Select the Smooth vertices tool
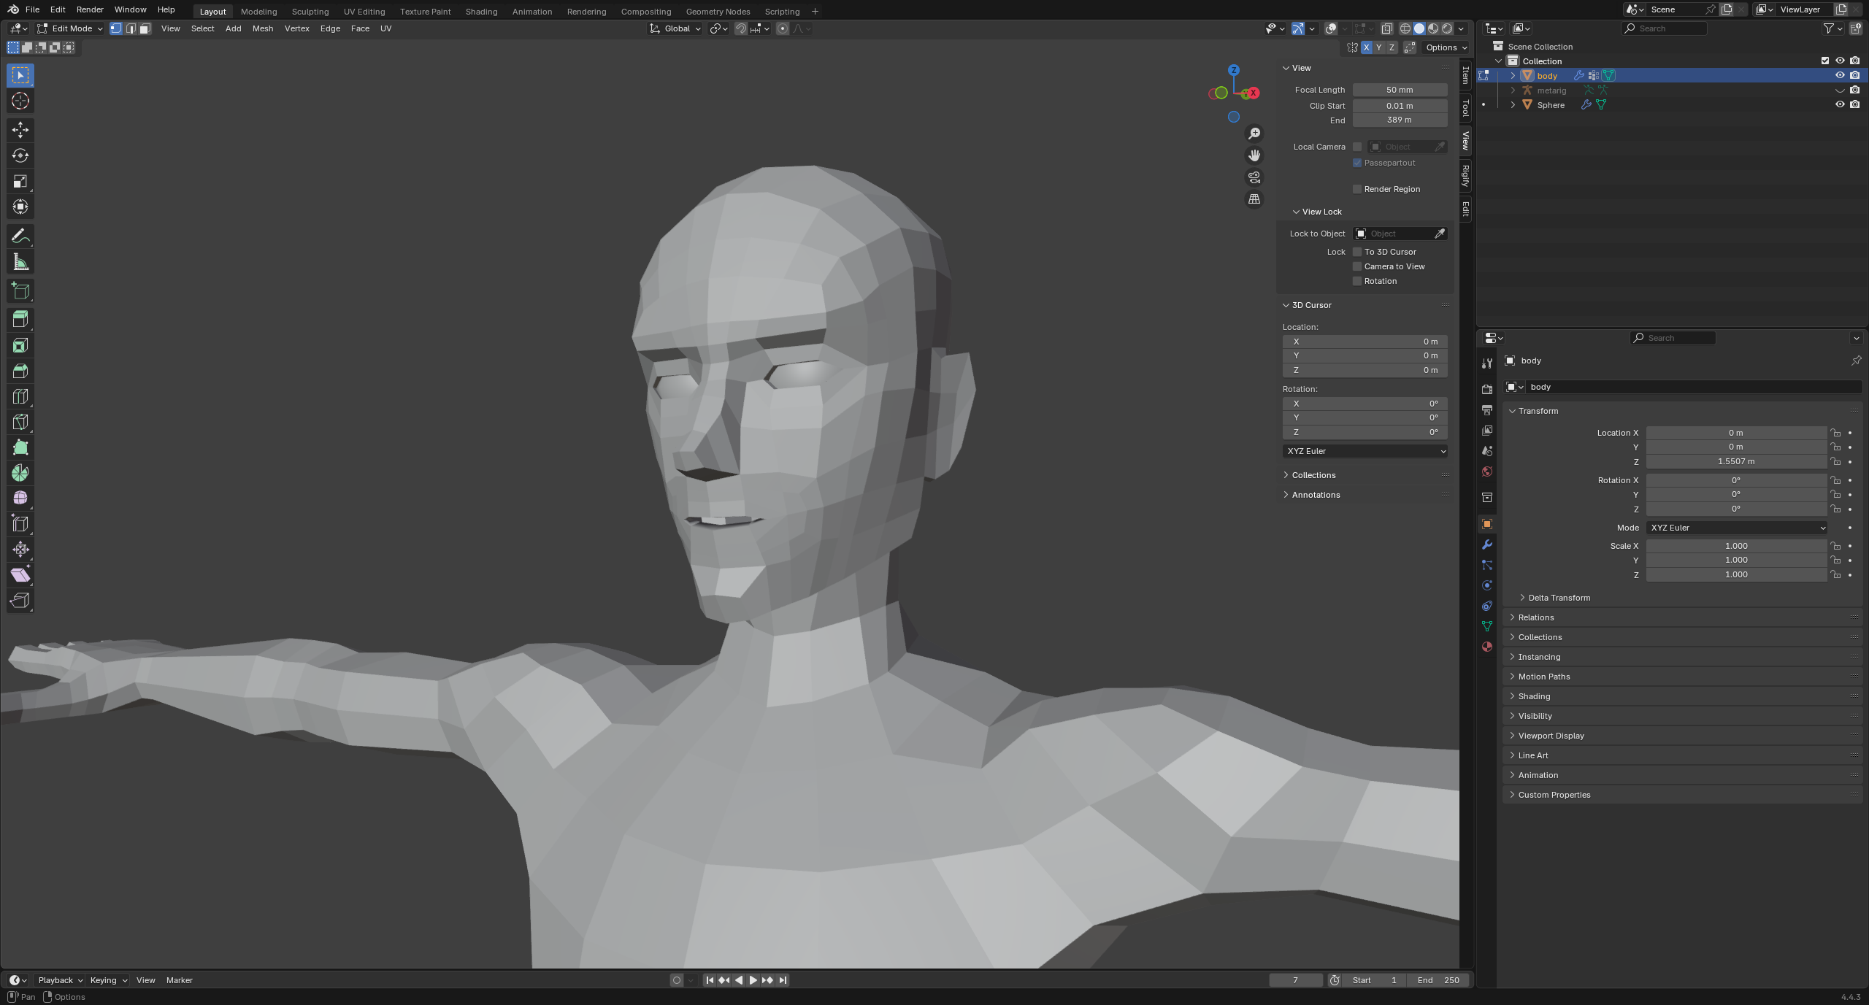The image size is (1869, 1005). click(20, 498)
